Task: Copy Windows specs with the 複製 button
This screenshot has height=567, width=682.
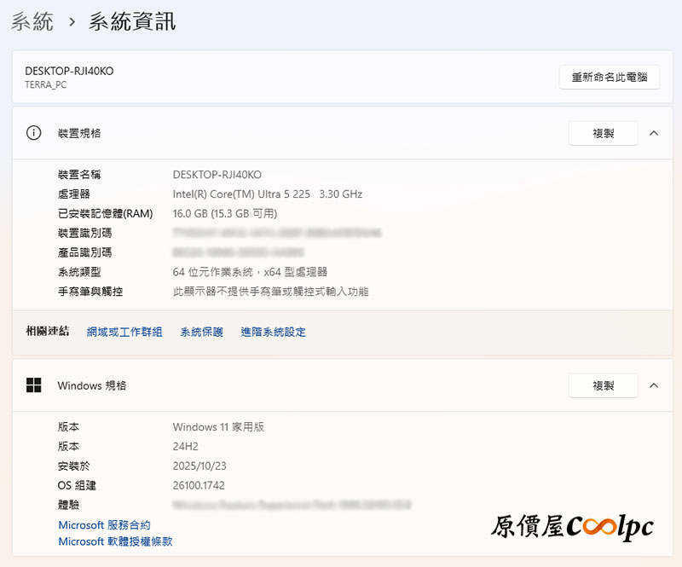Action: click(603, 385)
